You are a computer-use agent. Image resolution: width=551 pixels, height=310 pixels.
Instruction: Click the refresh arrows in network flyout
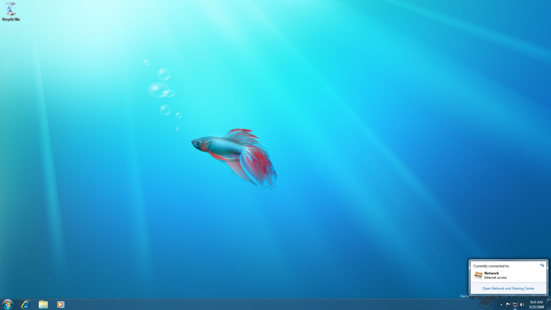542,265
